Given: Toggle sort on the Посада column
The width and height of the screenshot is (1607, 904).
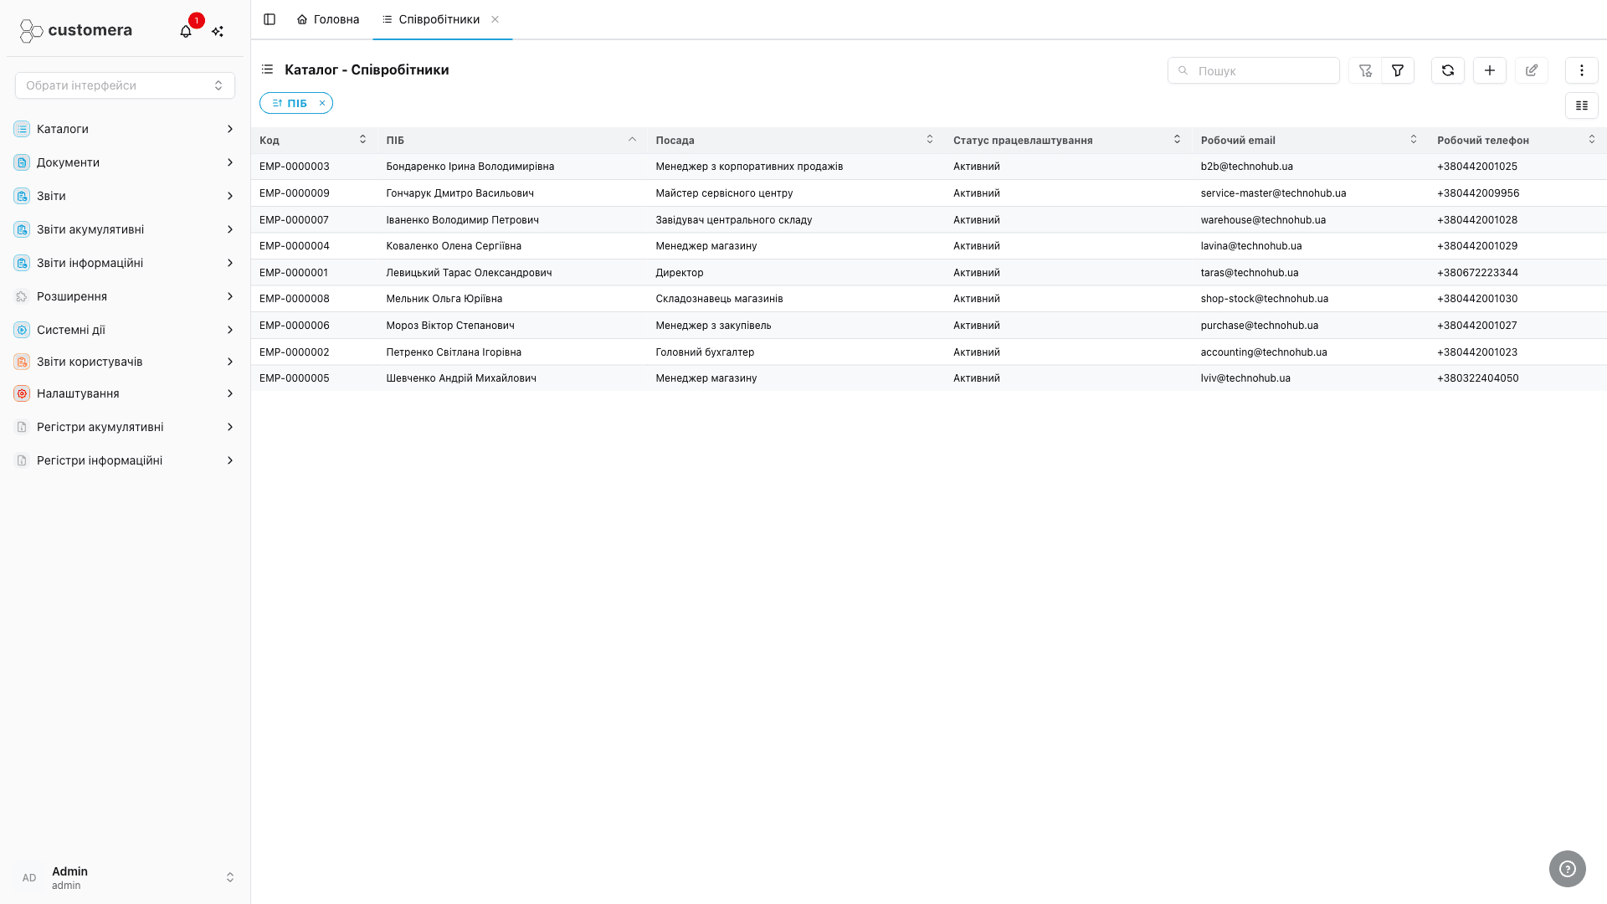Looking at the screenshot, I should coord(794,141).
